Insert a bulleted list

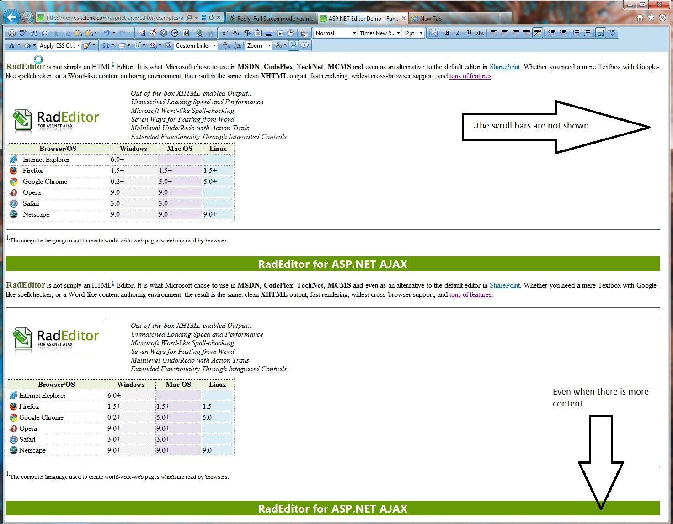(x=587, y=33)
